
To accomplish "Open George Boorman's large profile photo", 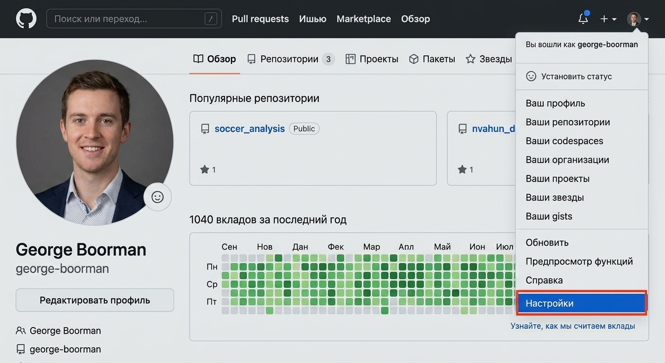I will point(95,142).
